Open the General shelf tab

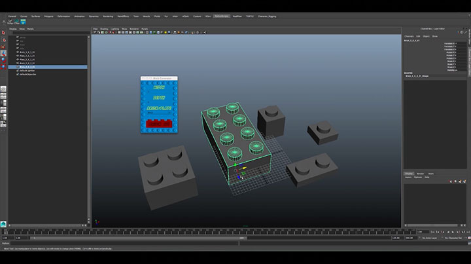(12, 16)
